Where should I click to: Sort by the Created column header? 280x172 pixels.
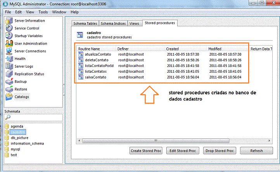[x=186, y=49]
